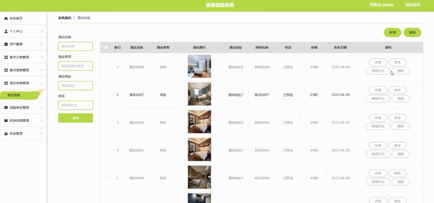434x203 pixels.
Task: Click the icon beside 旅游线路管理
Action: point(6,121)
